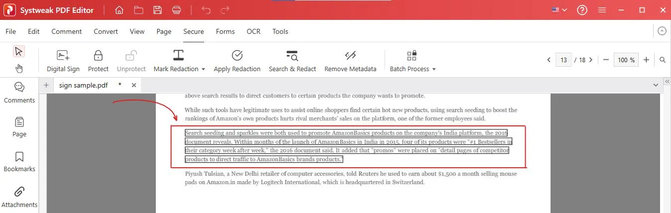Open the Bookmarks side panel
671x213 pixels.
coord(19,161)
